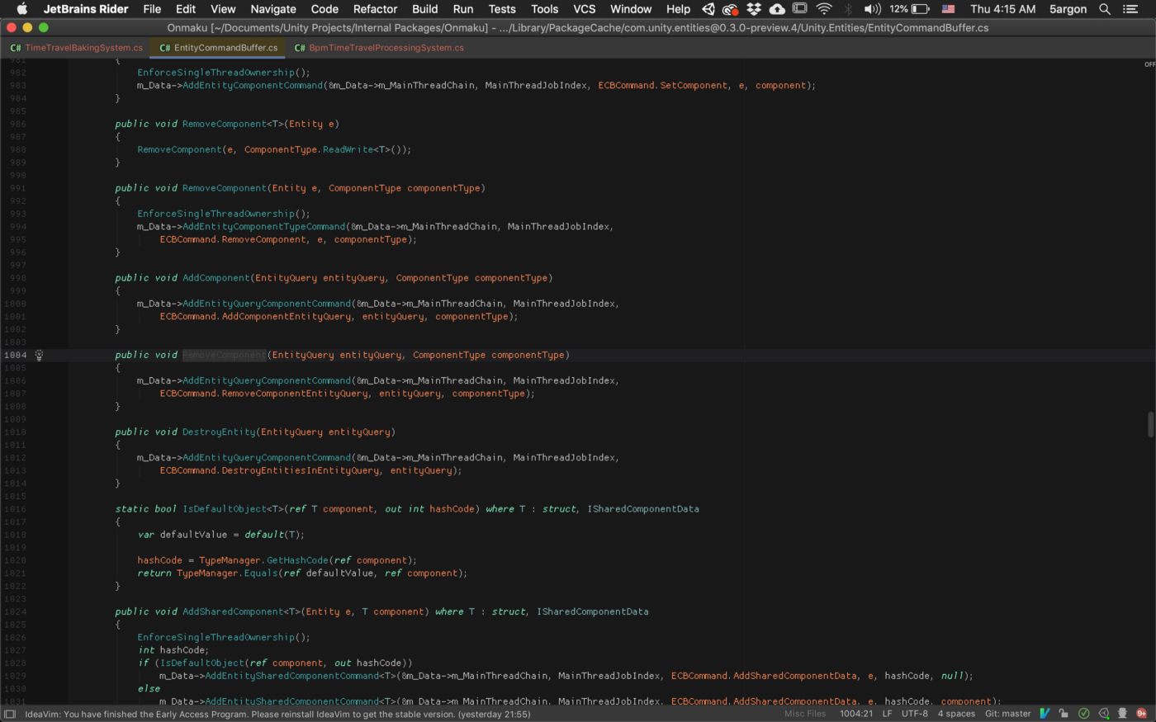Click the Unity connection status bar icon
This screenshot has width=1156, height=722.
[x=1103, y=714]
